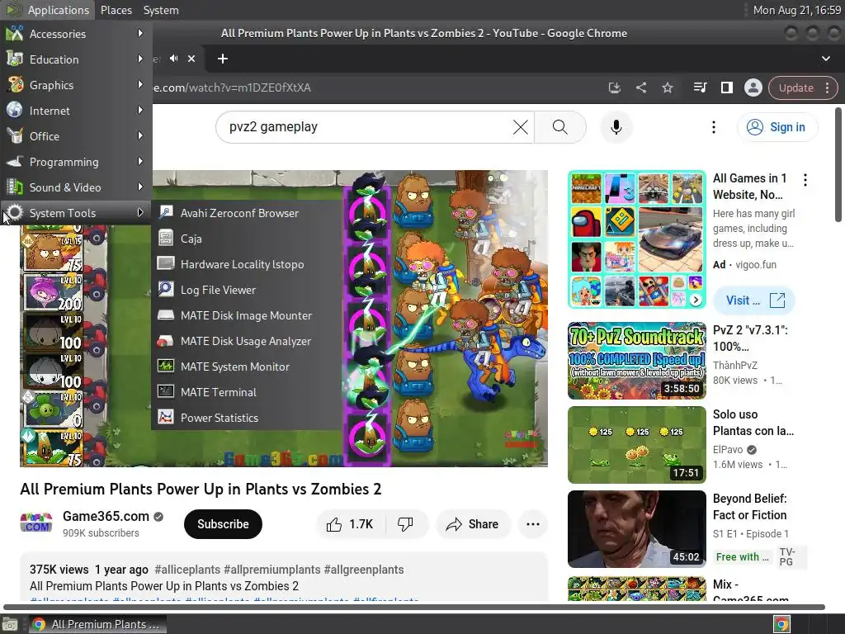
Task: Open the System menu
Action: pyautogui.click(x=161, y=10)
